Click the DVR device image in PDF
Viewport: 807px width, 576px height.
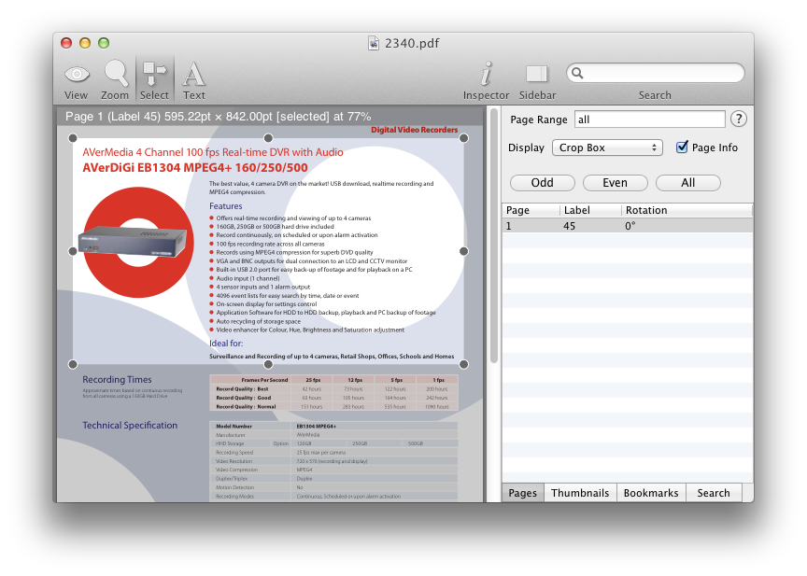click(x=133, y=242)
